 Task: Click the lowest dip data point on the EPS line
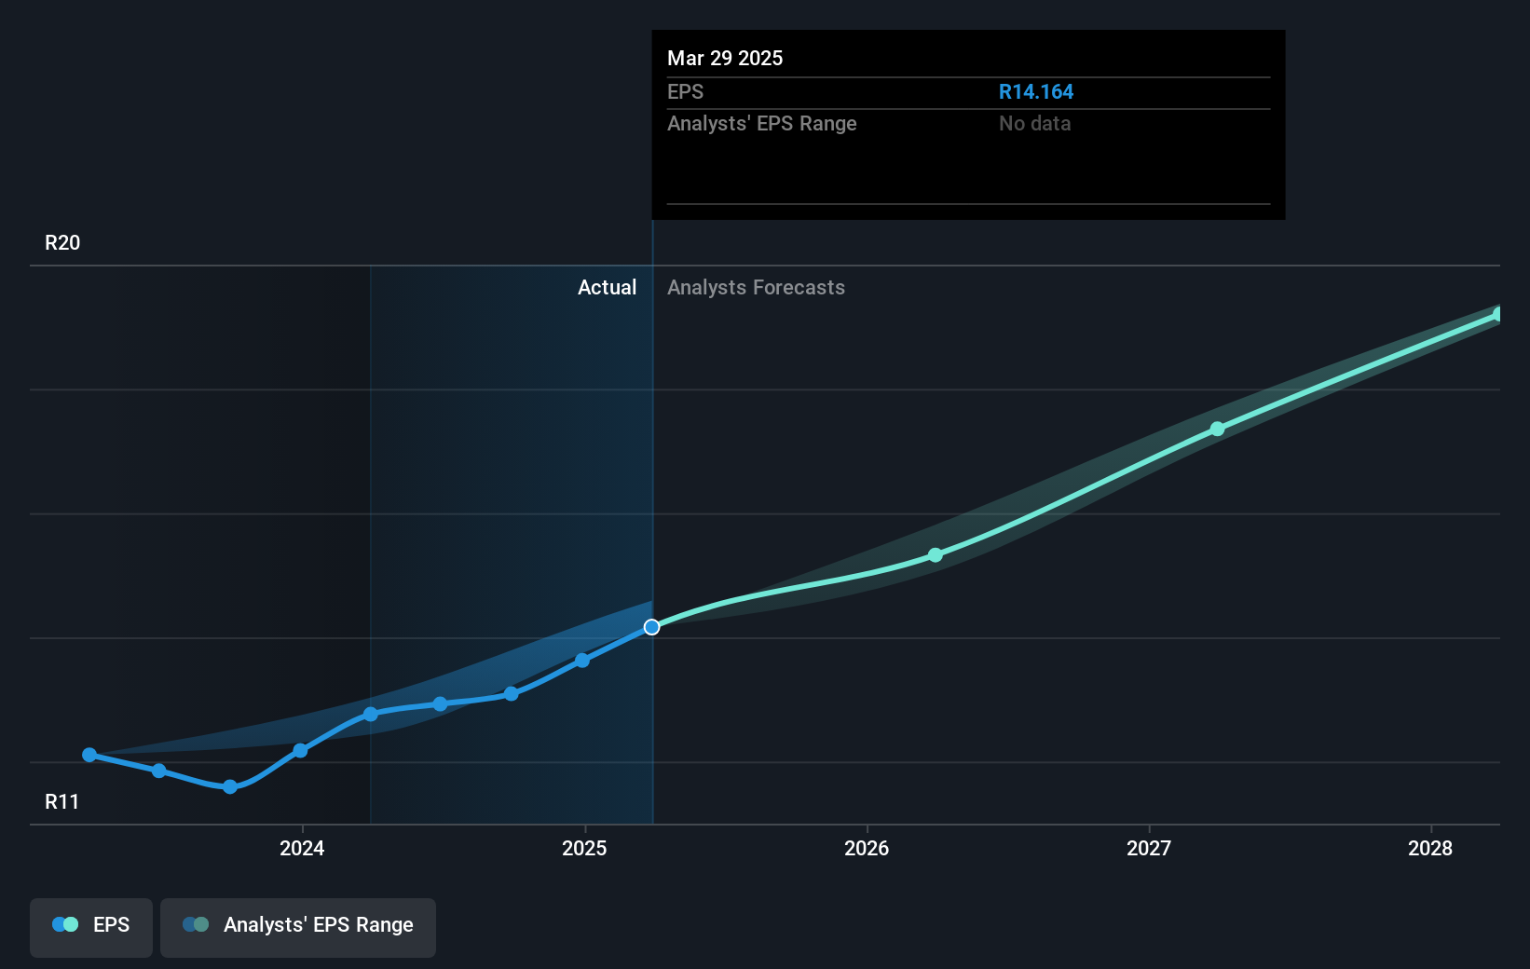pyautogui.click(x=228, y=787)
